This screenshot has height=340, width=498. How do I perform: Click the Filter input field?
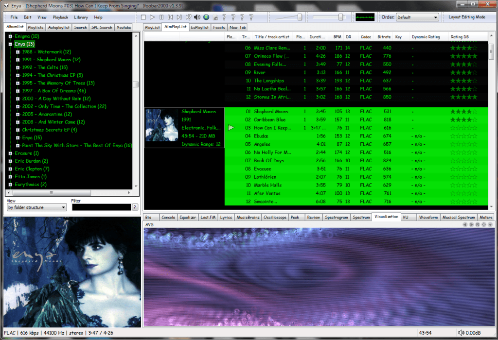pos(101,207)
